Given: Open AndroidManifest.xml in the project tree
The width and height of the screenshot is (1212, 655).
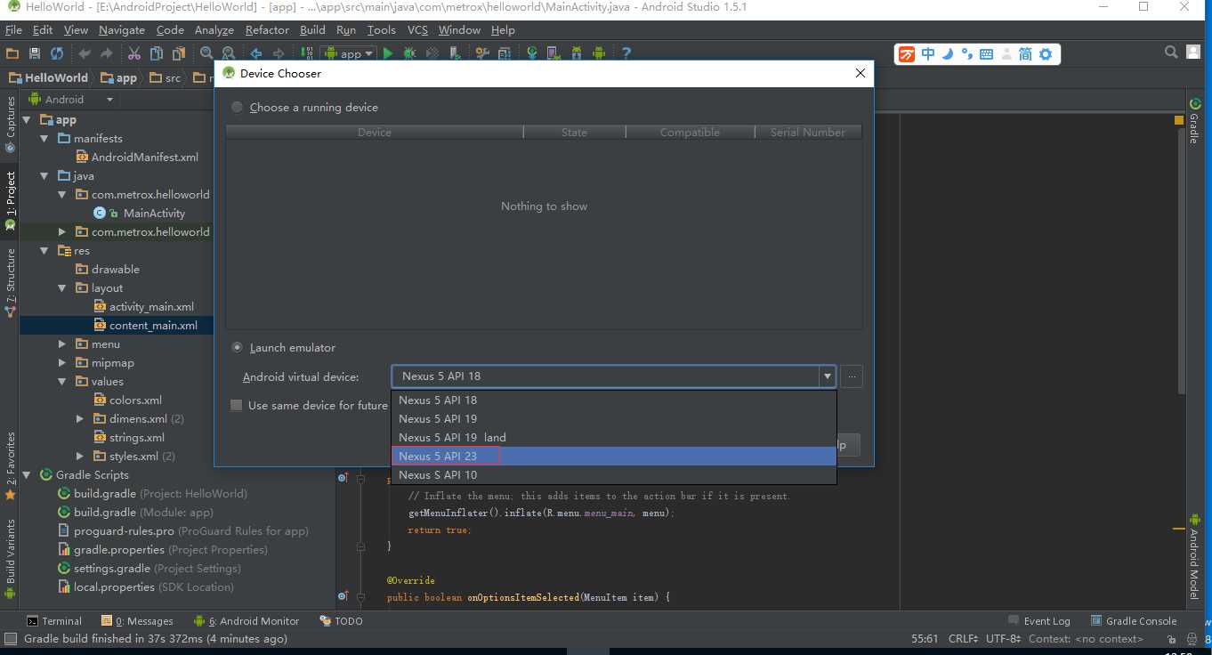Looking at the screenshot, I should (x=137, y=158).
